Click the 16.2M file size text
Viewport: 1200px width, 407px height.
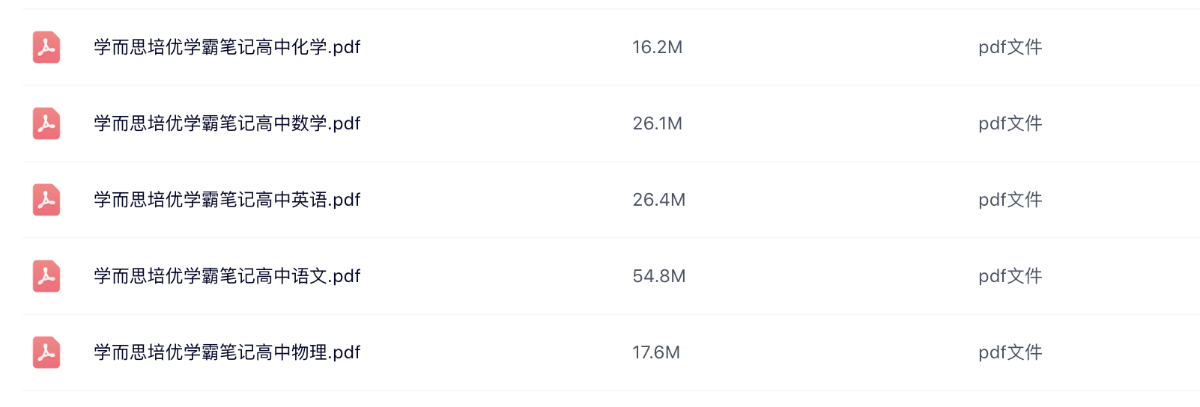pos(657,47)
